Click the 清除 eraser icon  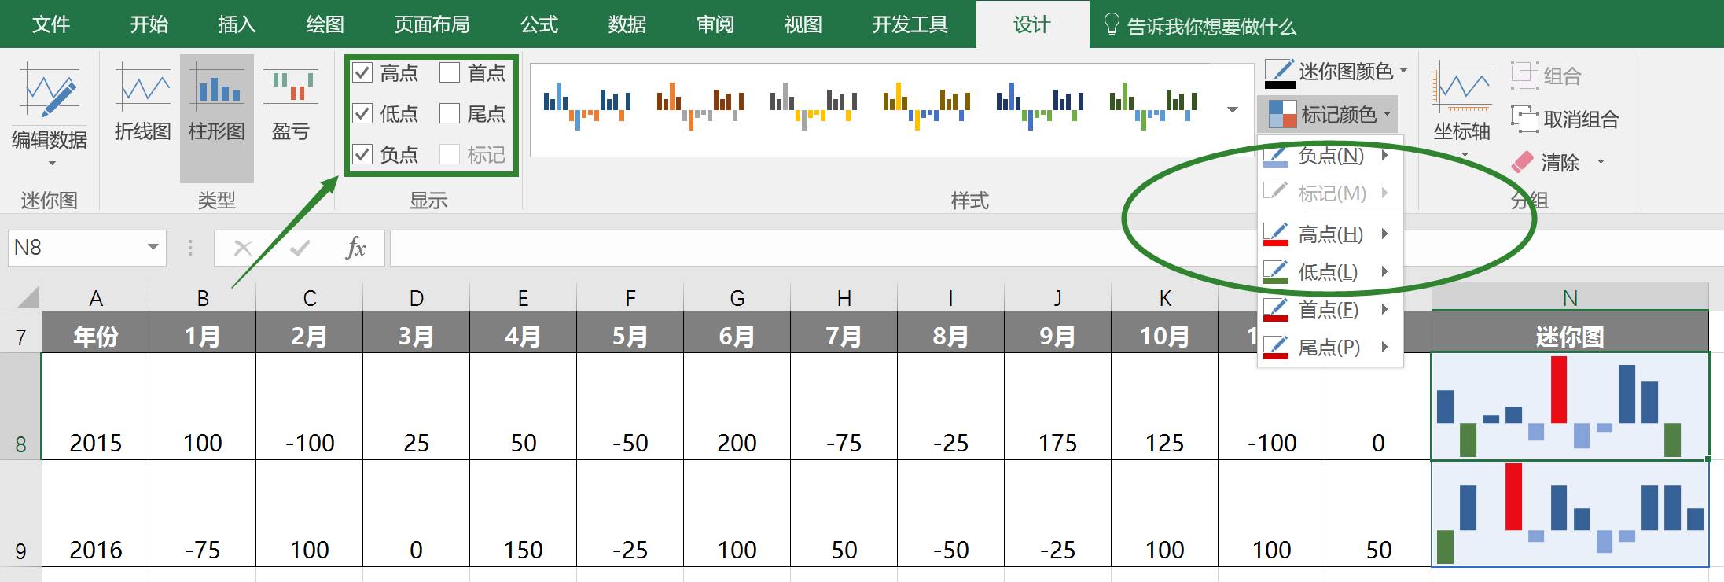click(x=1523, y=163)
